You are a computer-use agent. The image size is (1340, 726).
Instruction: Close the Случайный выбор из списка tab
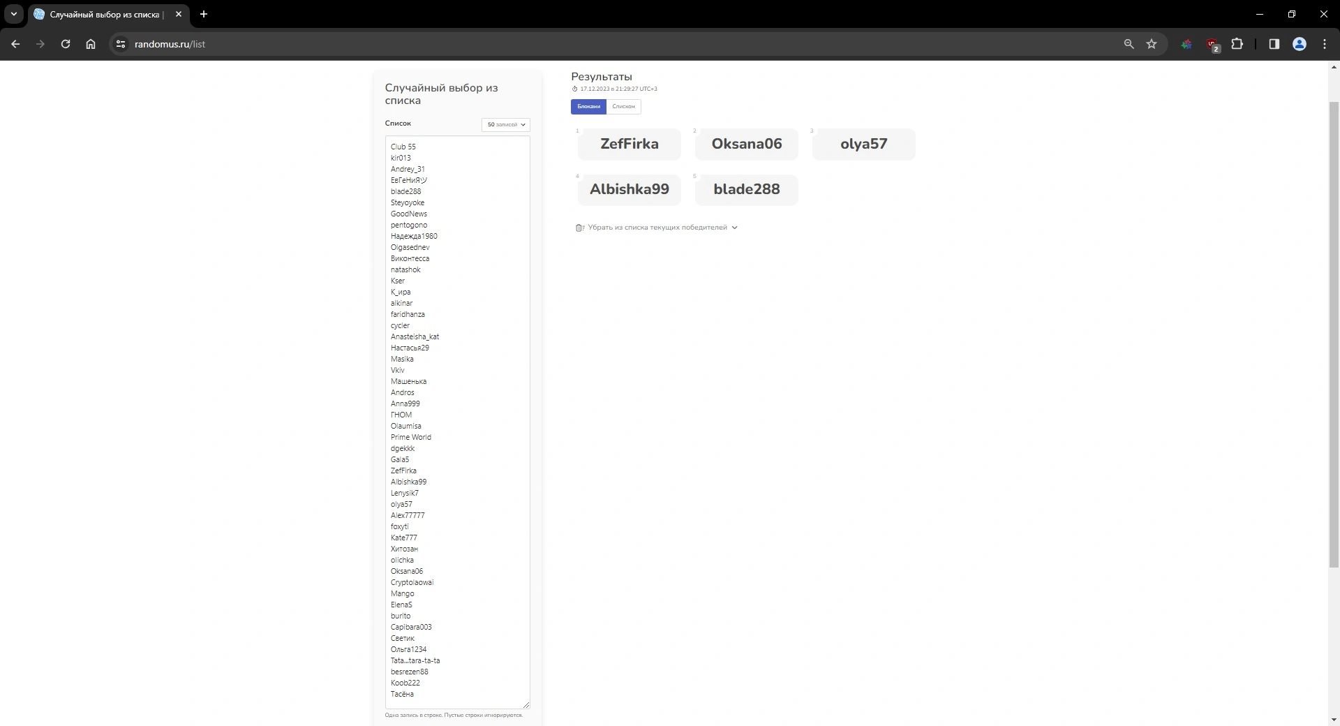[x=179, y=14]
